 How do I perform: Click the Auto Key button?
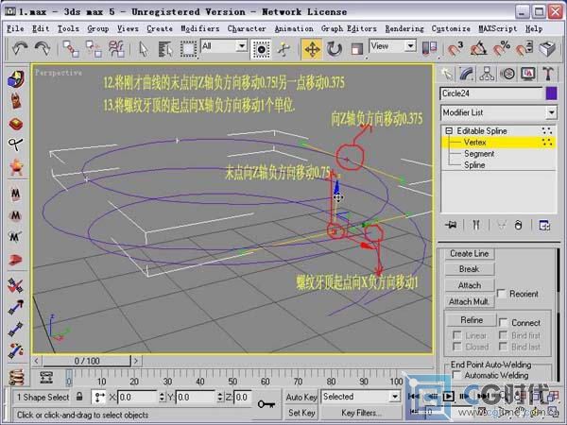click(301, 398)
